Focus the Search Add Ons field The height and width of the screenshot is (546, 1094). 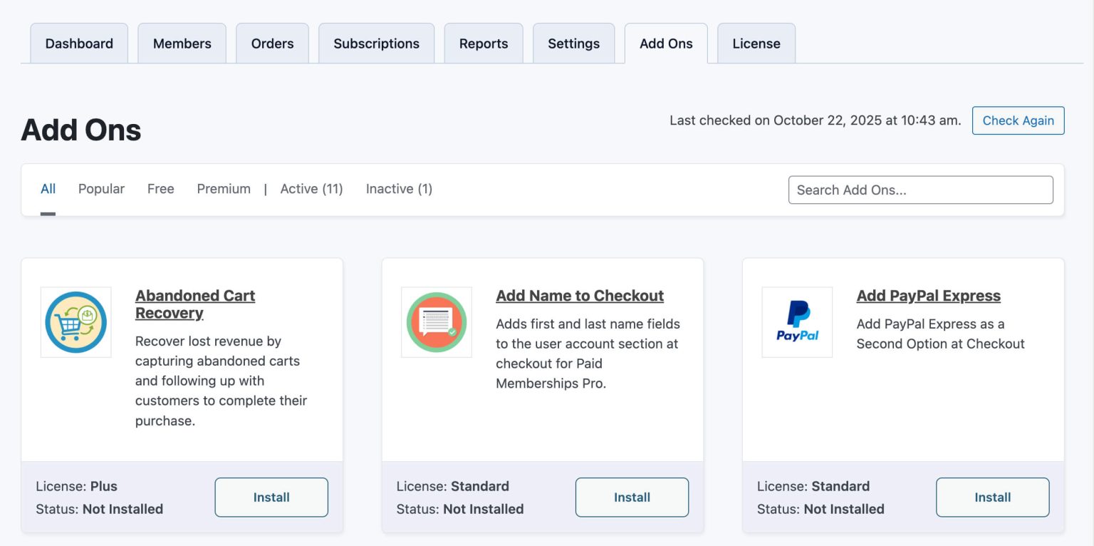point(920,190)
